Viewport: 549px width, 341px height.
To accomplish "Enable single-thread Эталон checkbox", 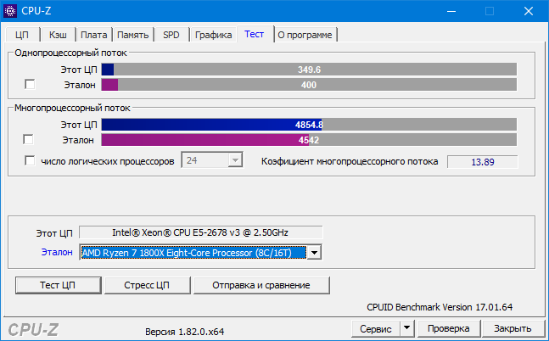I will click(30, 84).
